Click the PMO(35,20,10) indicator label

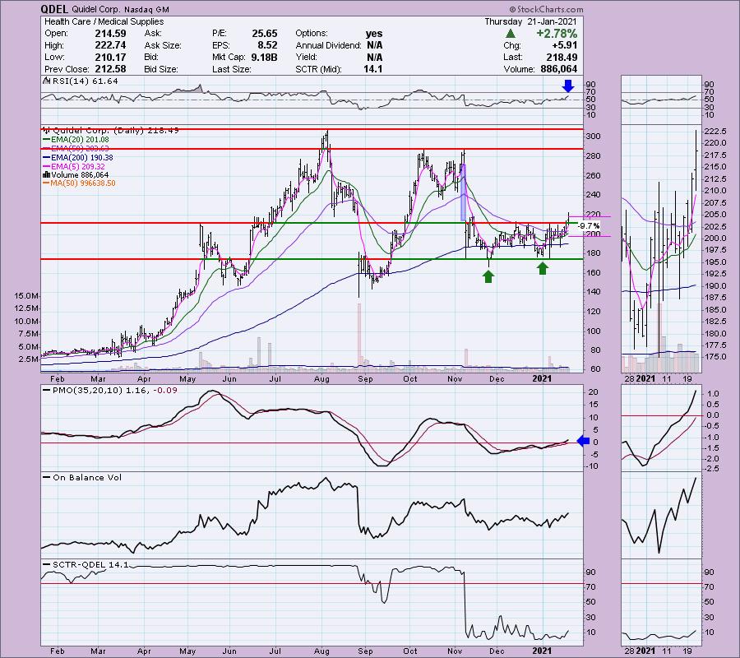(114, 391)
